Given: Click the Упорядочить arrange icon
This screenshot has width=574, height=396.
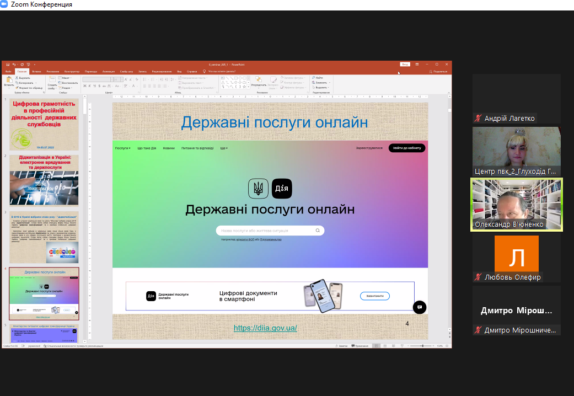Looking at the screenshot, I should (259, 80).
